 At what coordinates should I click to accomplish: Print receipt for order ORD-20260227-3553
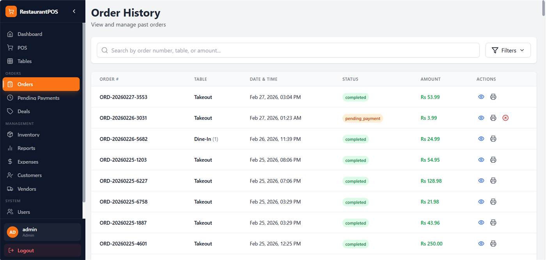493,97
